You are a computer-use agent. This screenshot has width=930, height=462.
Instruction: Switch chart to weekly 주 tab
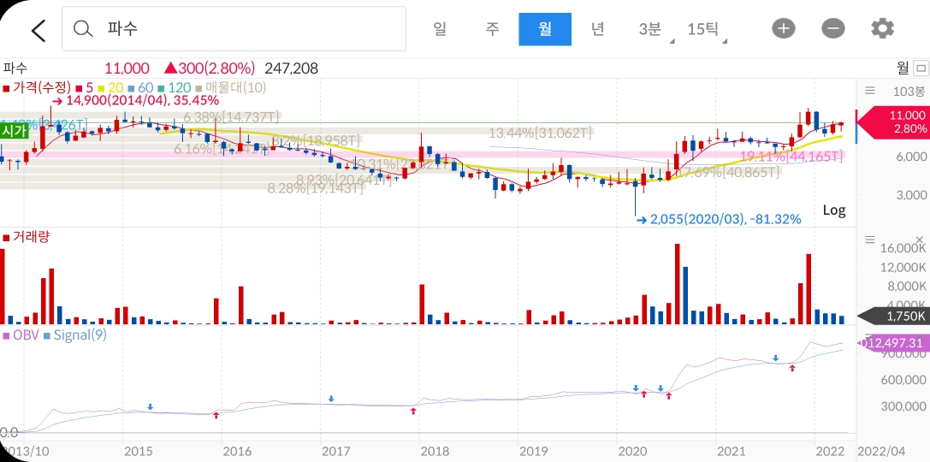click(x=492, y=29)
